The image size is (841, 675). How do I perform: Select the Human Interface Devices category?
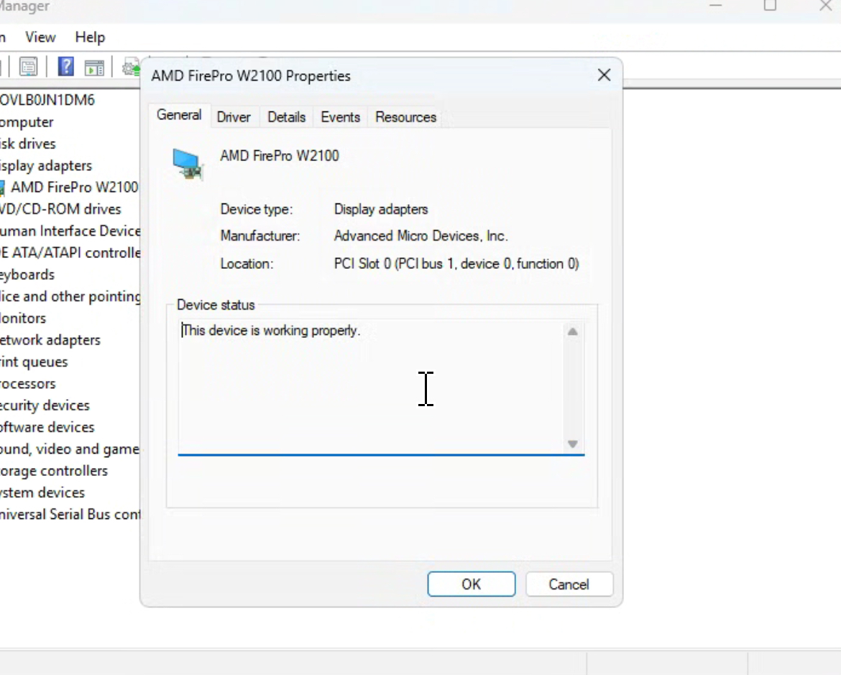[70, 231]
